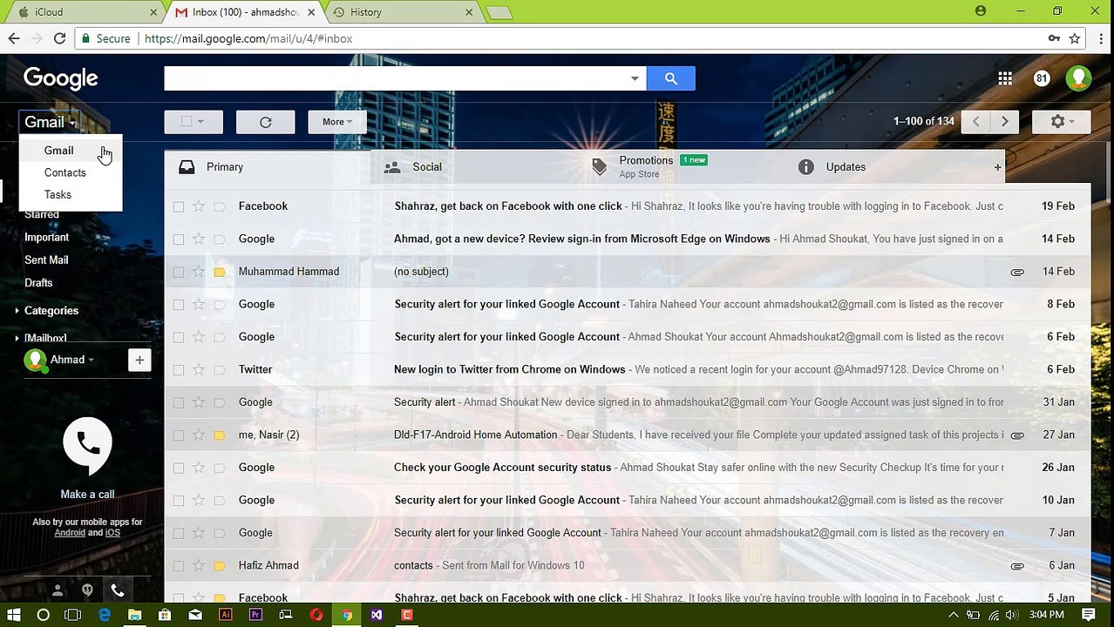Open search options dropdown arrow
This screenshot has height=627, width=1114.
click(x=635, y=78)
